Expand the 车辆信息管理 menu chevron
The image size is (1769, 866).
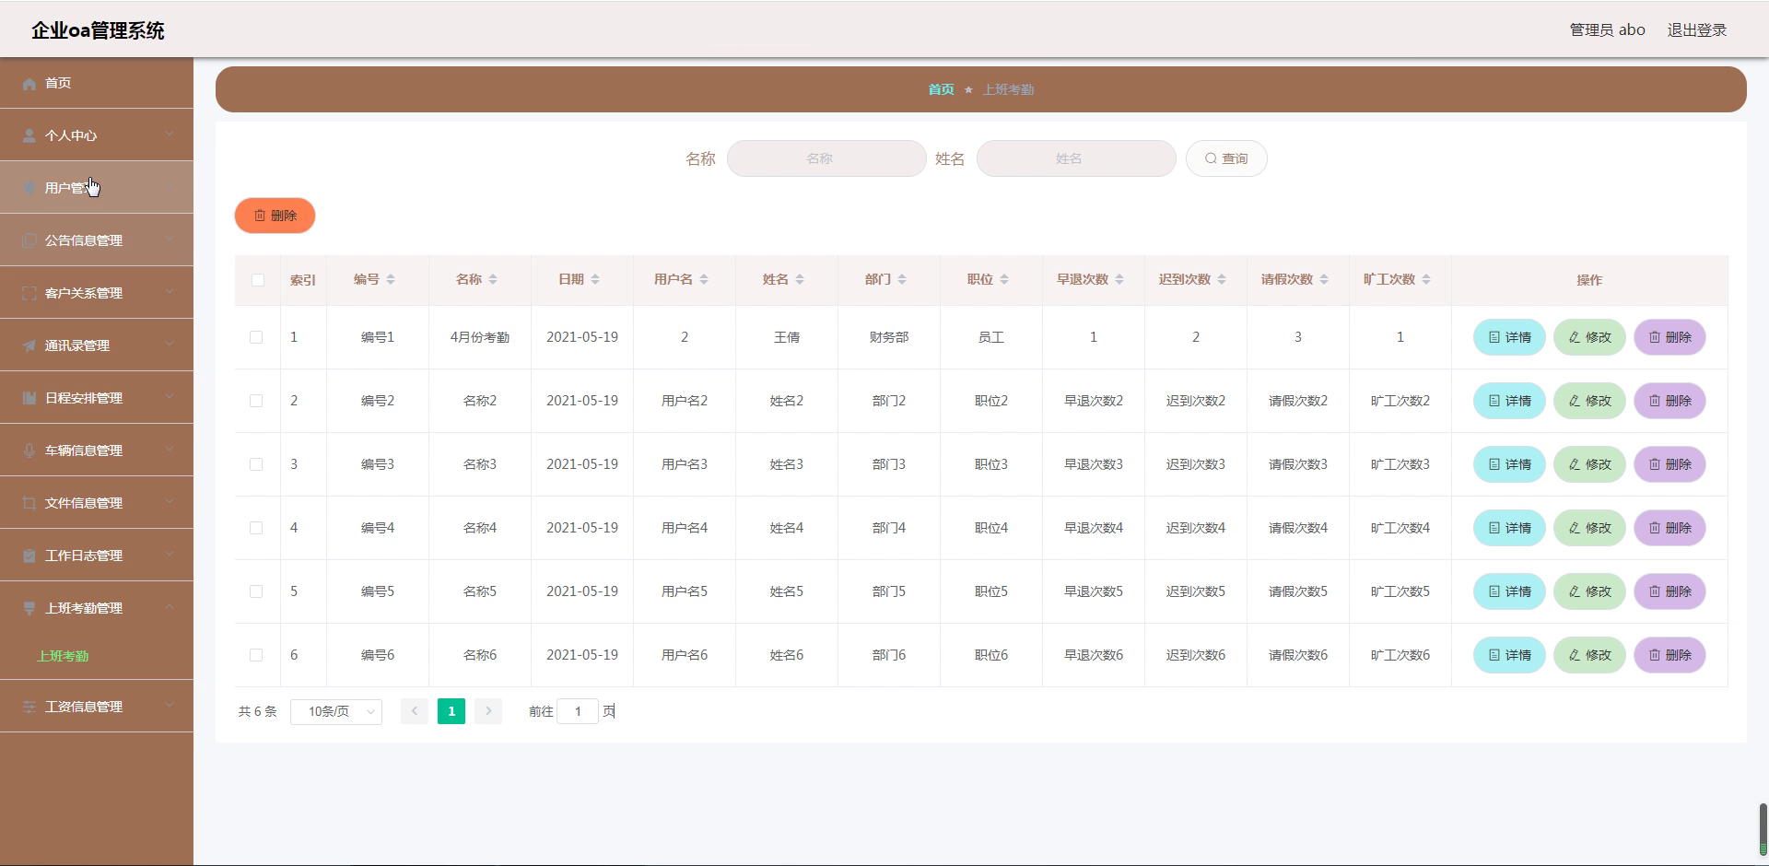(170, 450)
